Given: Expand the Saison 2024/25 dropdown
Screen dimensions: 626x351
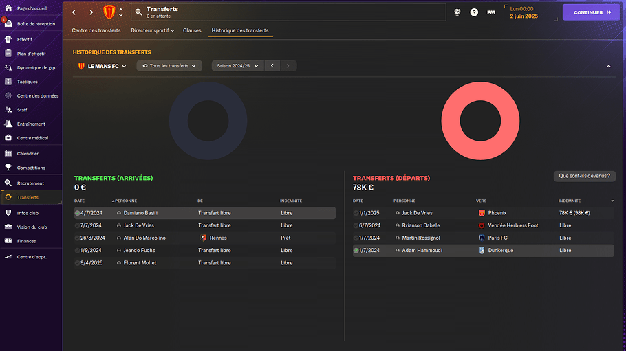Looking at the screenshot, I should tap(237, 66).
